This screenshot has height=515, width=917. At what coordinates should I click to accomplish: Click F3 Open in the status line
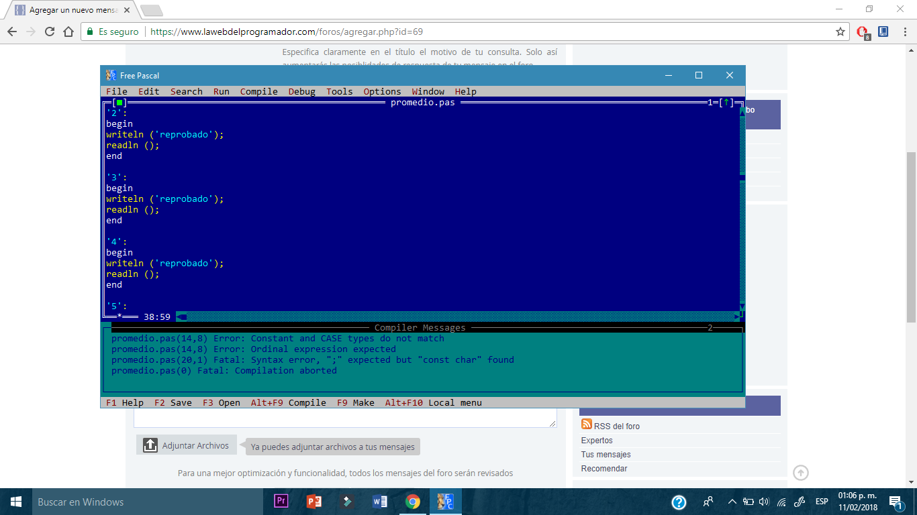222,403
